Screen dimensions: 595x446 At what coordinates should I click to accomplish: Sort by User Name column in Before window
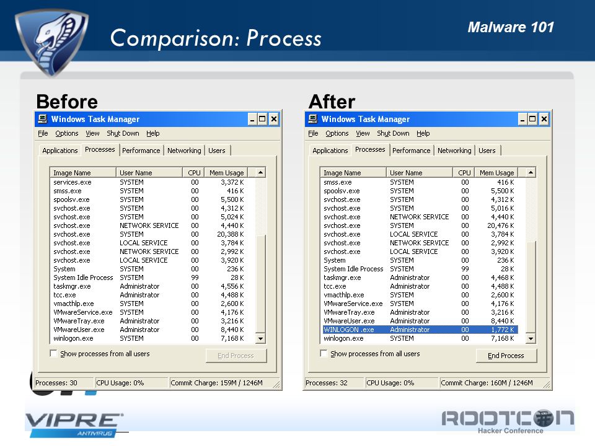click(149, 173)
